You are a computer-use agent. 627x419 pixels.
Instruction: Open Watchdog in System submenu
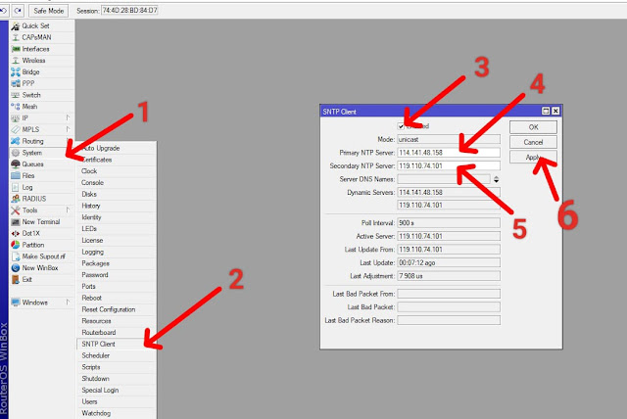click(116, 413)
